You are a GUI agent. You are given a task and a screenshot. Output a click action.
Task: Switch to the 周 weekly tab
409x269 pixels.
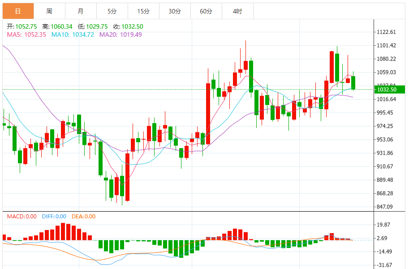(49, 11)
